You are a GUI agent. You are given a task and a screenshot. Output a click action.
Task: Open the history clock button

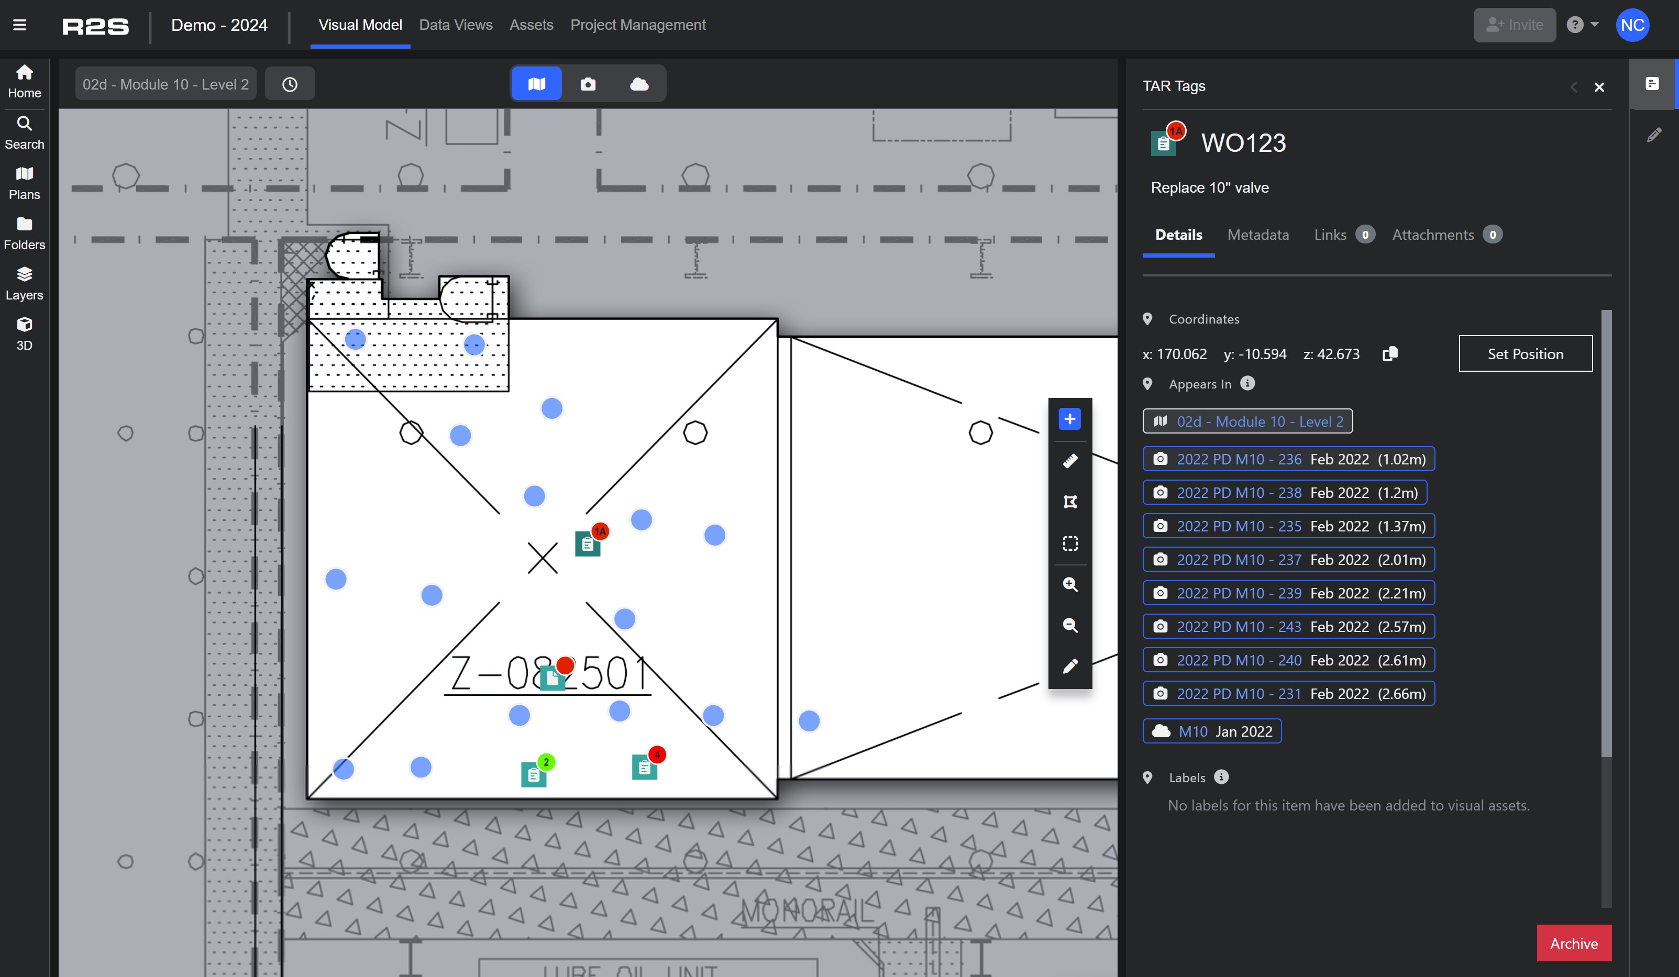point(290,85)
